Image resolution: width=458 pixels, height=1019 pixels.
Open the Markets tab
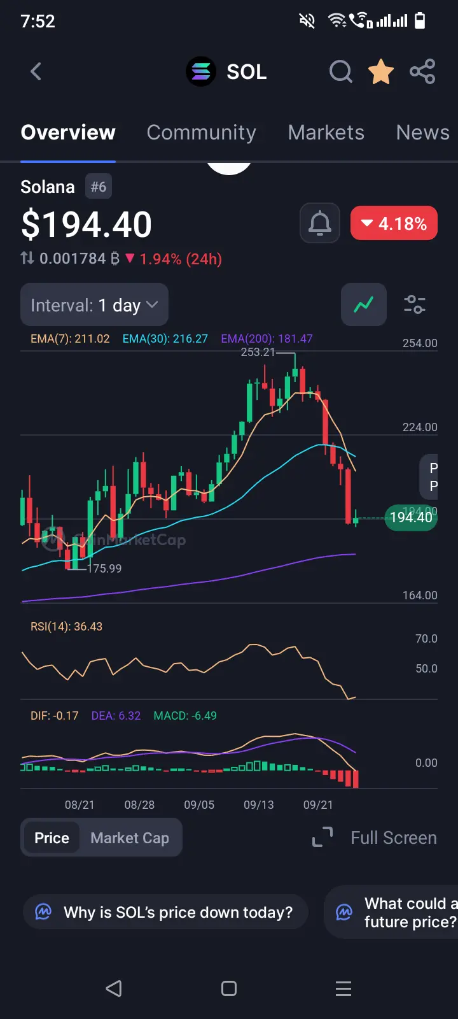(x=326, y=132)
